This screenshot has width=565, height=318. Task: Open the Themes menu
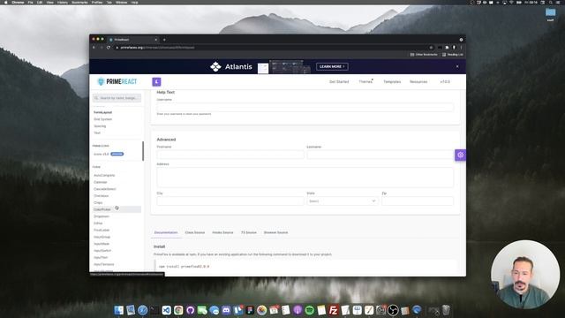coord(365,82)
